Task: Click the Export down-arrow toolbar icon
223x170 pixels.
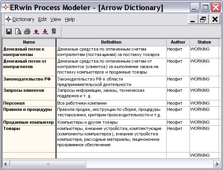Action: (45, 32)
